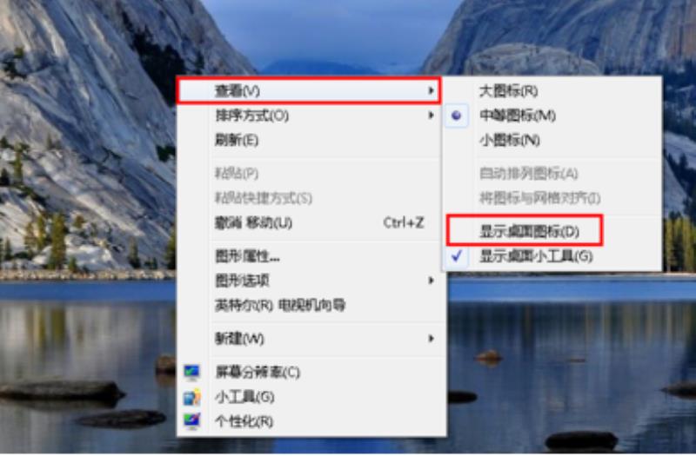This screenshot has width=696, height=456.
Task: Click 小工具(G) menu entry text
Action: pos(244,397)
